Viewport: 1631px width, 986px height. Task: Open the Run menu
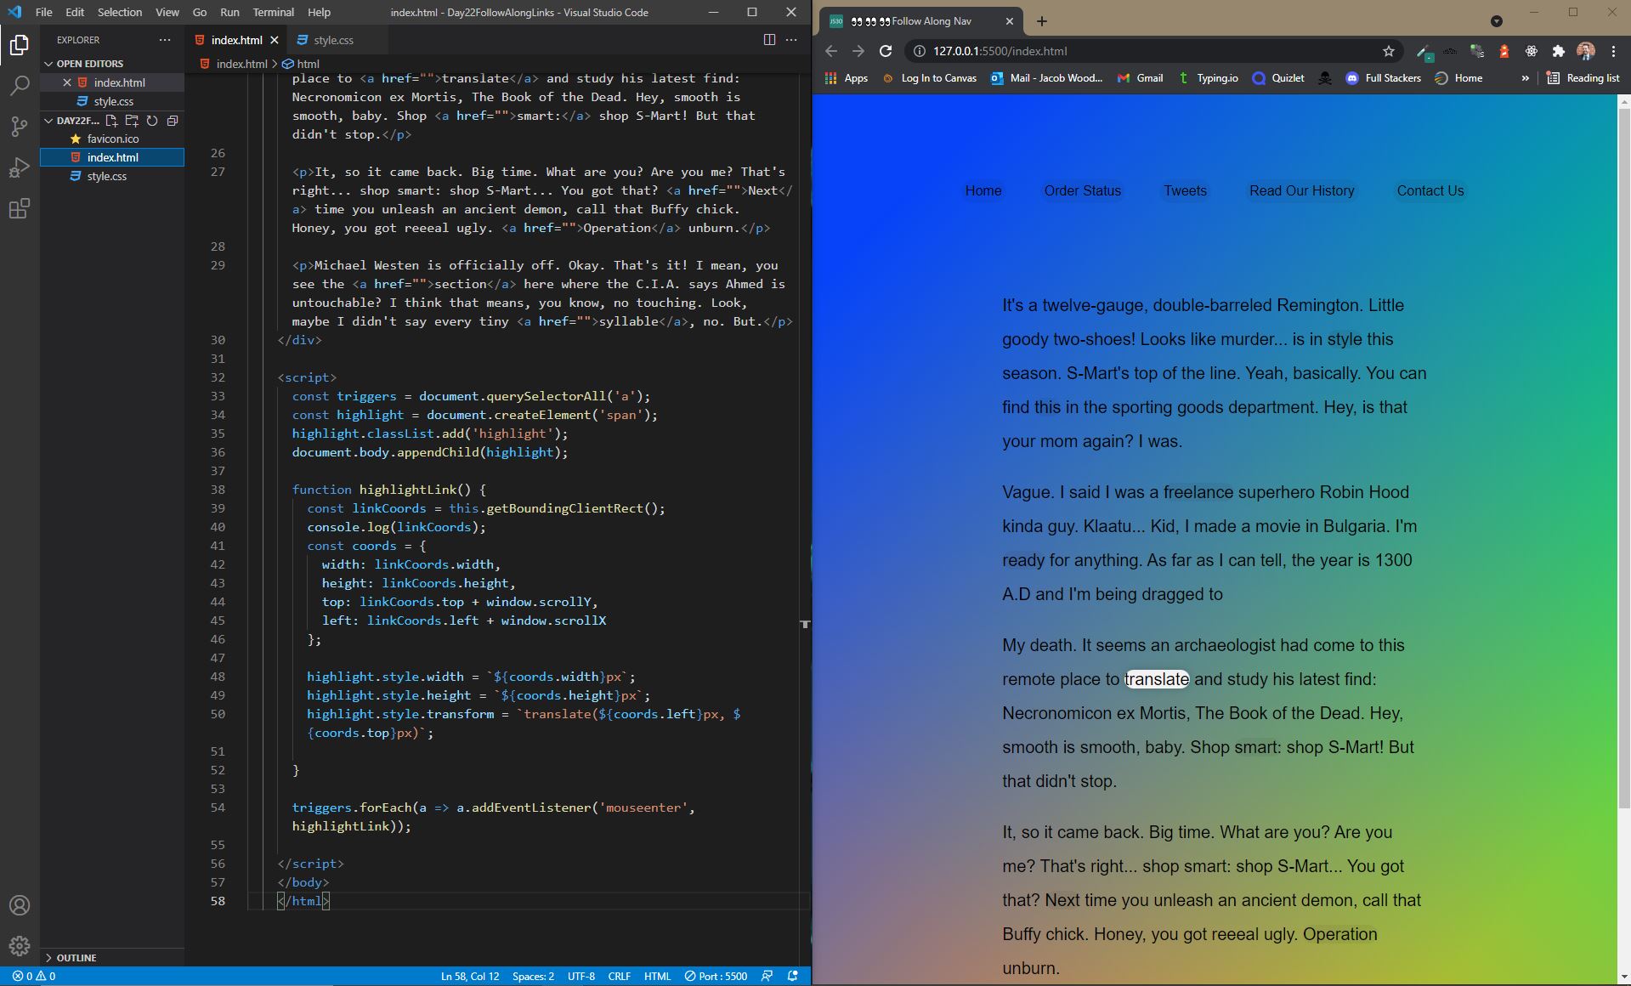tap(229, 12)
